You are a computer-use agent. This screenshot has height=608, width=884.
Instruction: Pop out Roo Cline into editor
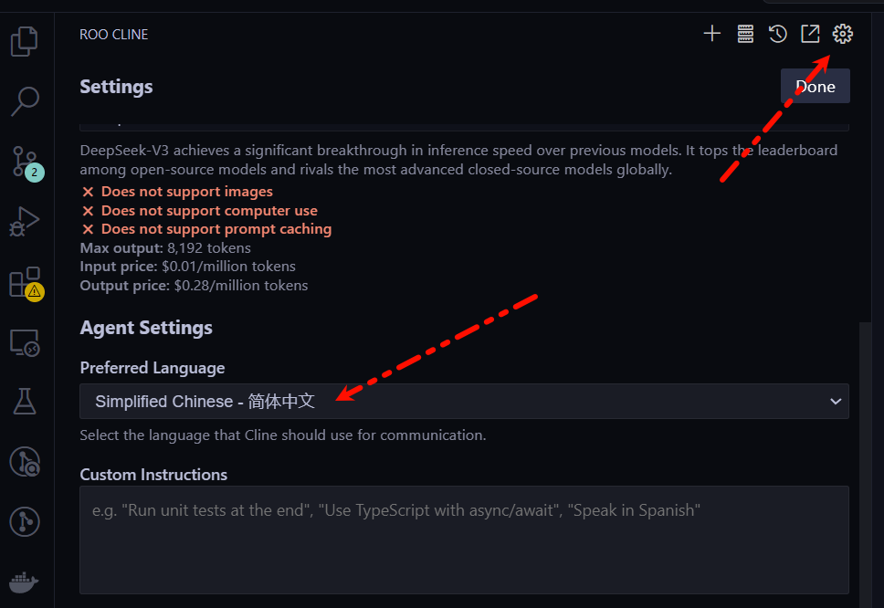(810, 34)
